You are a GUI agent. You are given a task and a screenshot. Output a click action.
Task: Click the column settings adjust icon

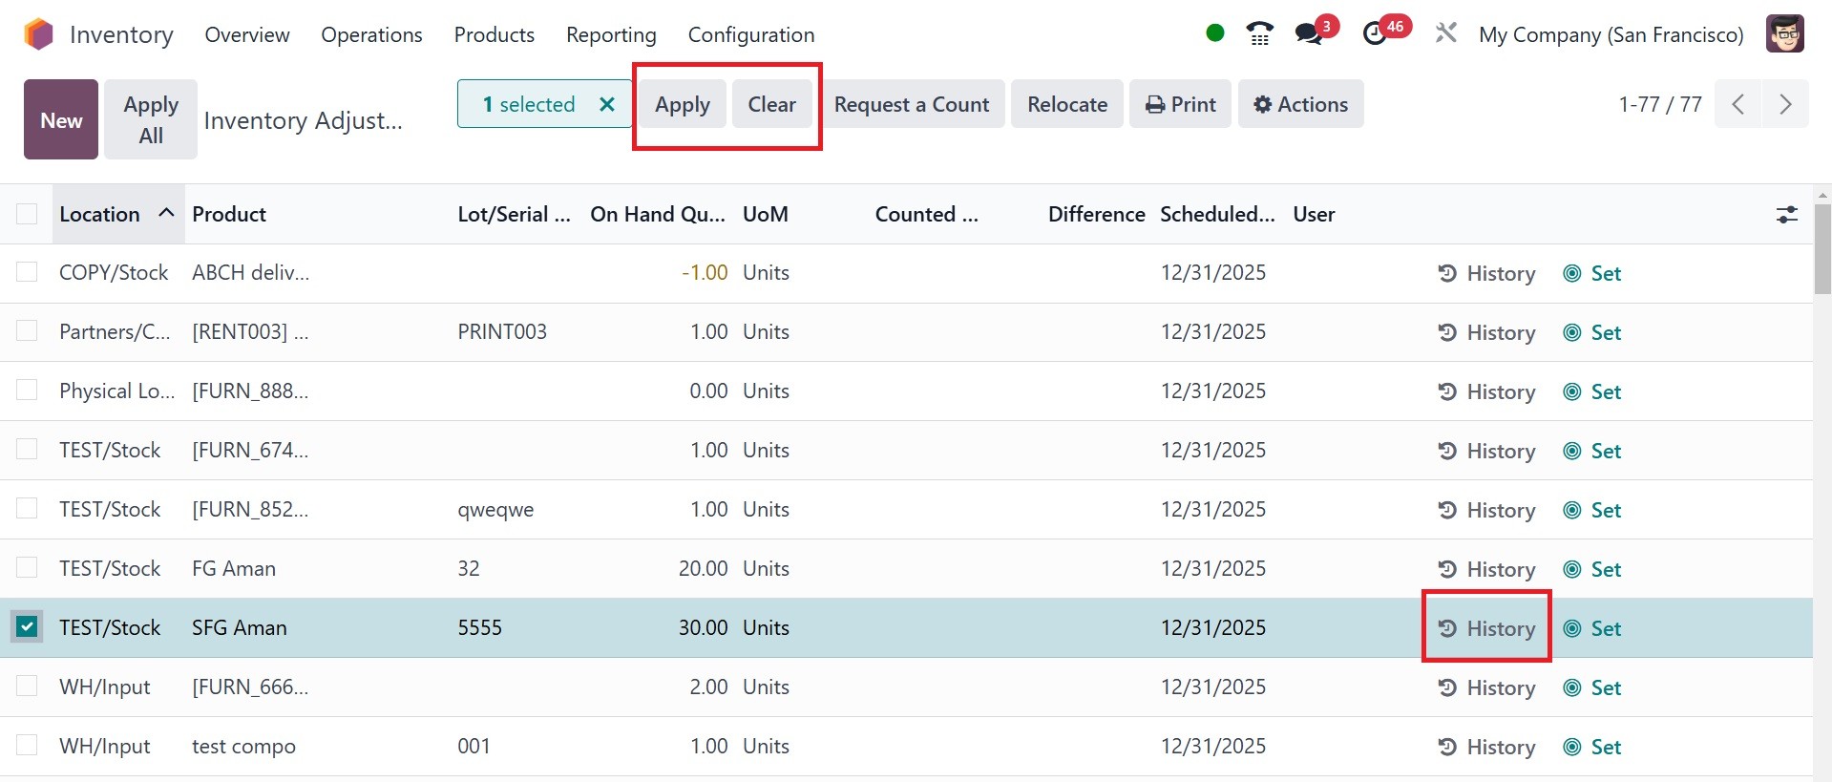[x=1786, y=215]
